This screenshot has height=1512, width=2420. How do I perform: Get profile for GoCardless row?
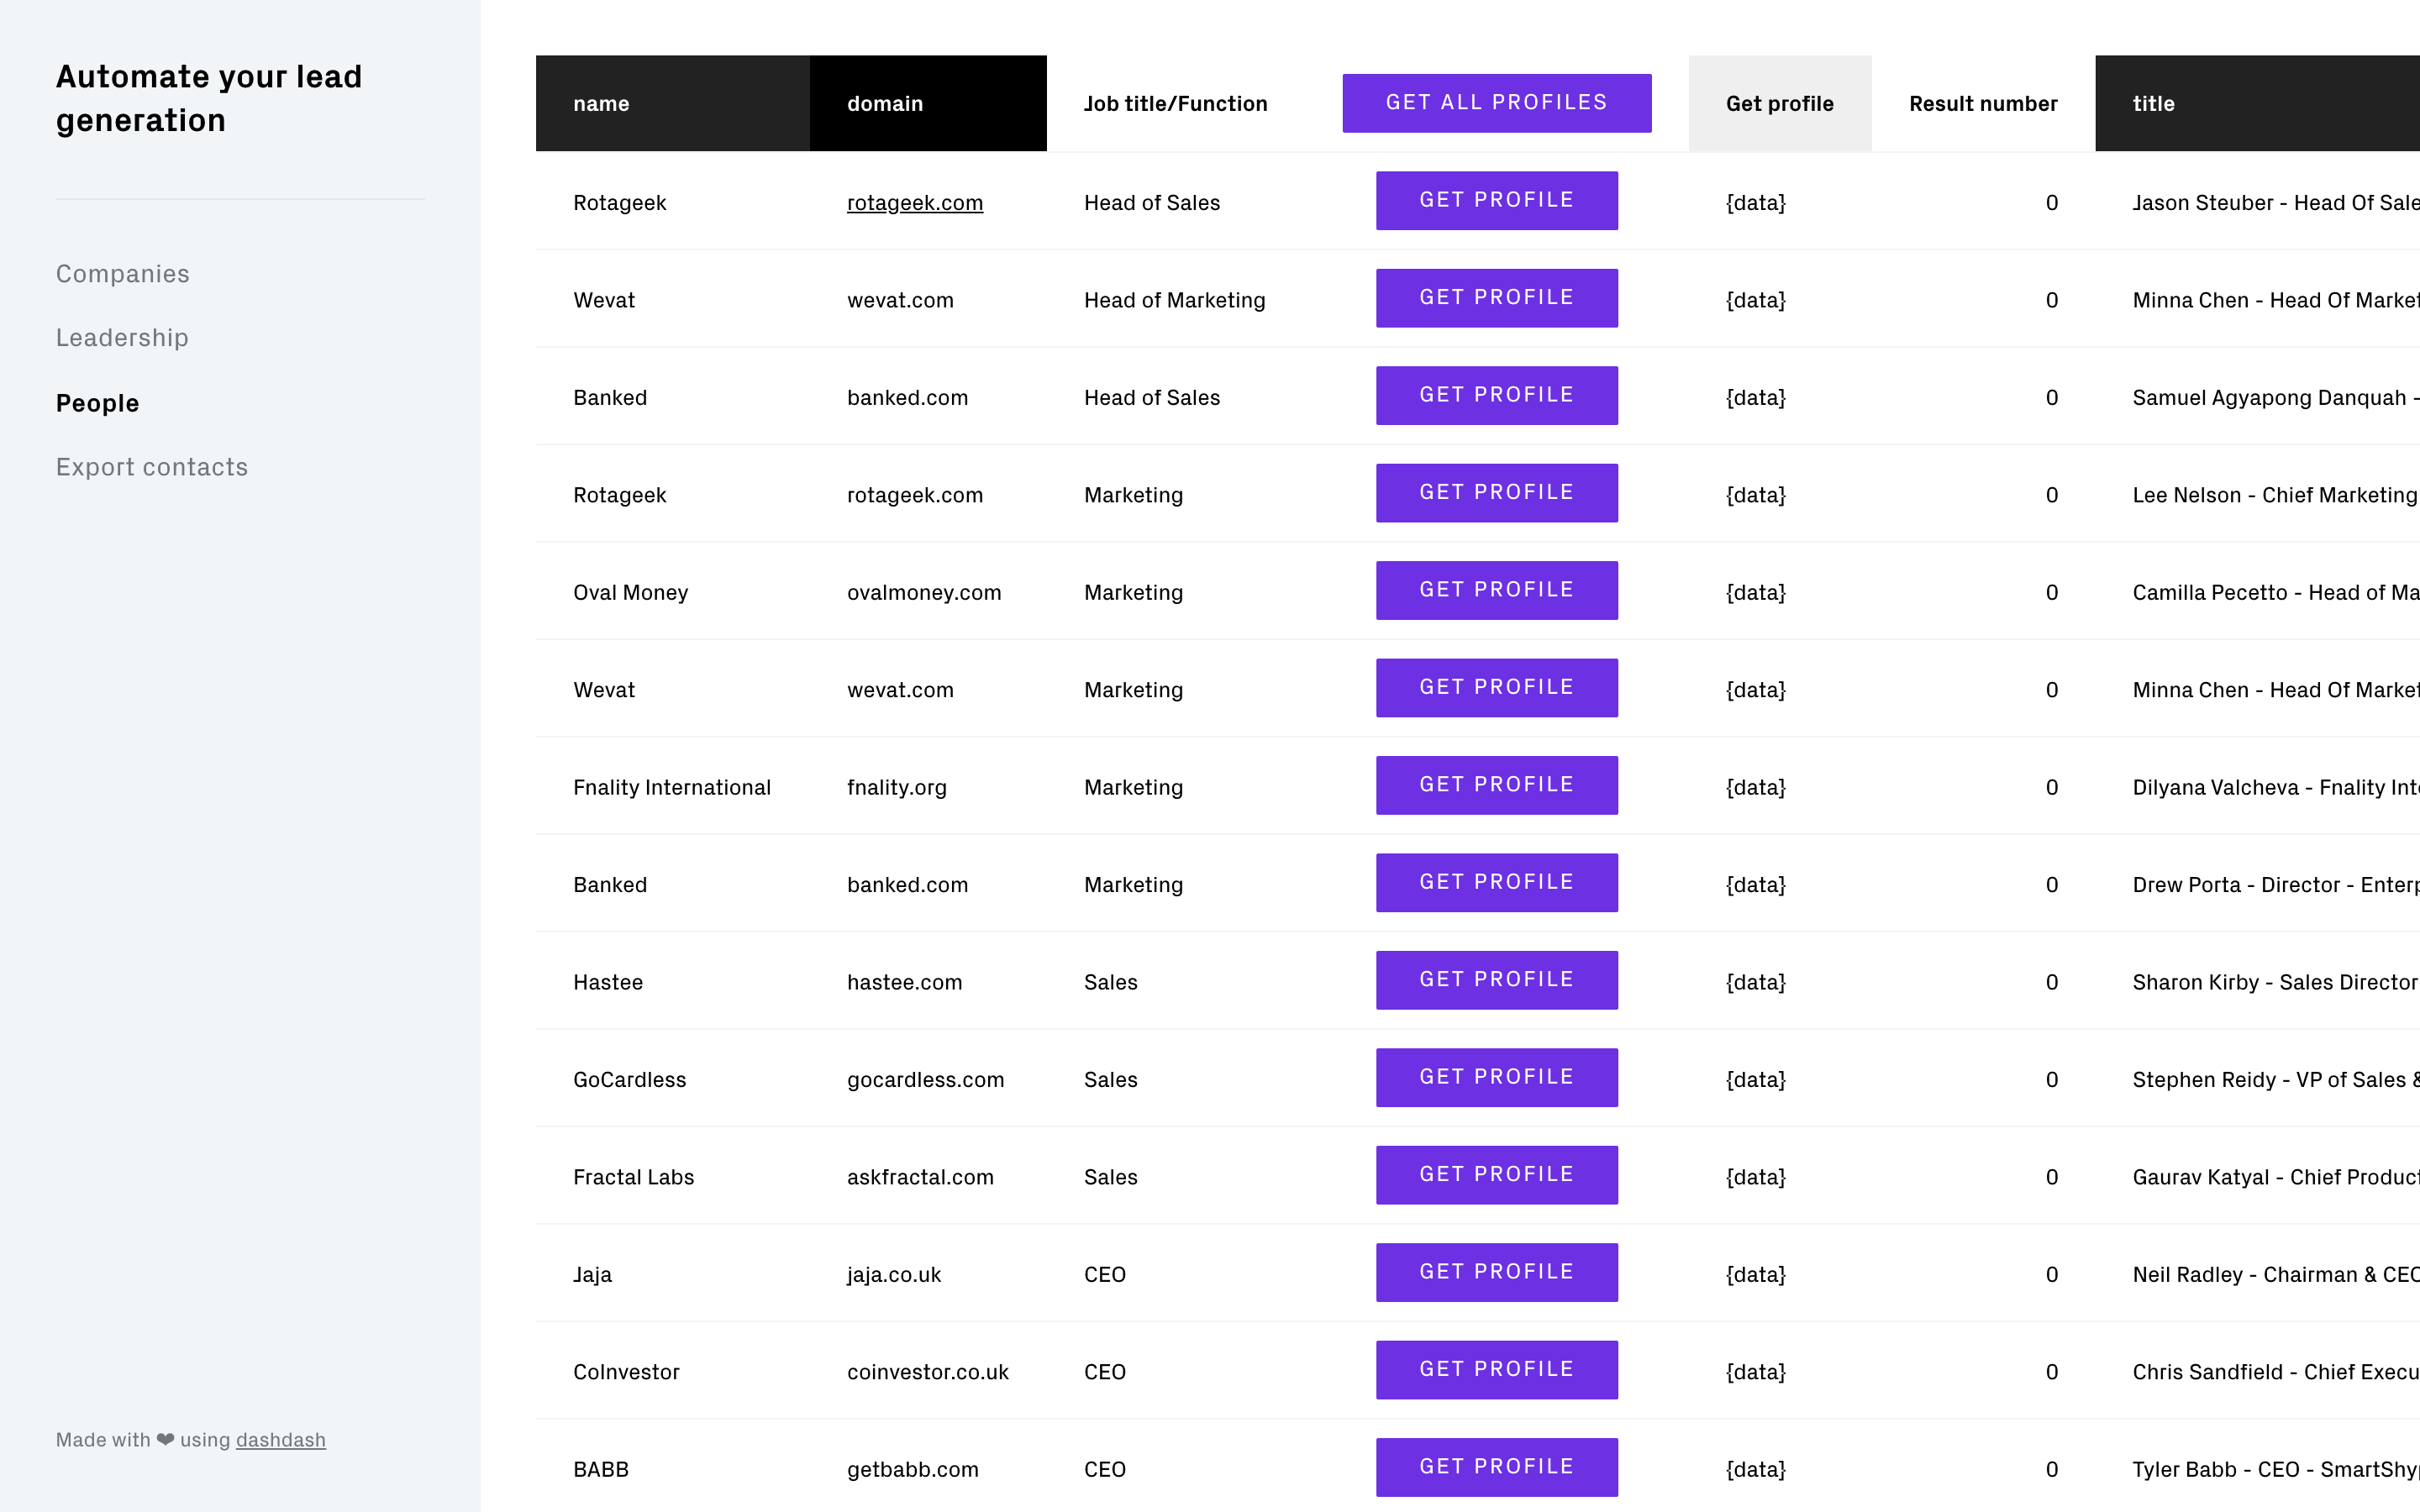pyautogui.click(x=1496, y=1077)
